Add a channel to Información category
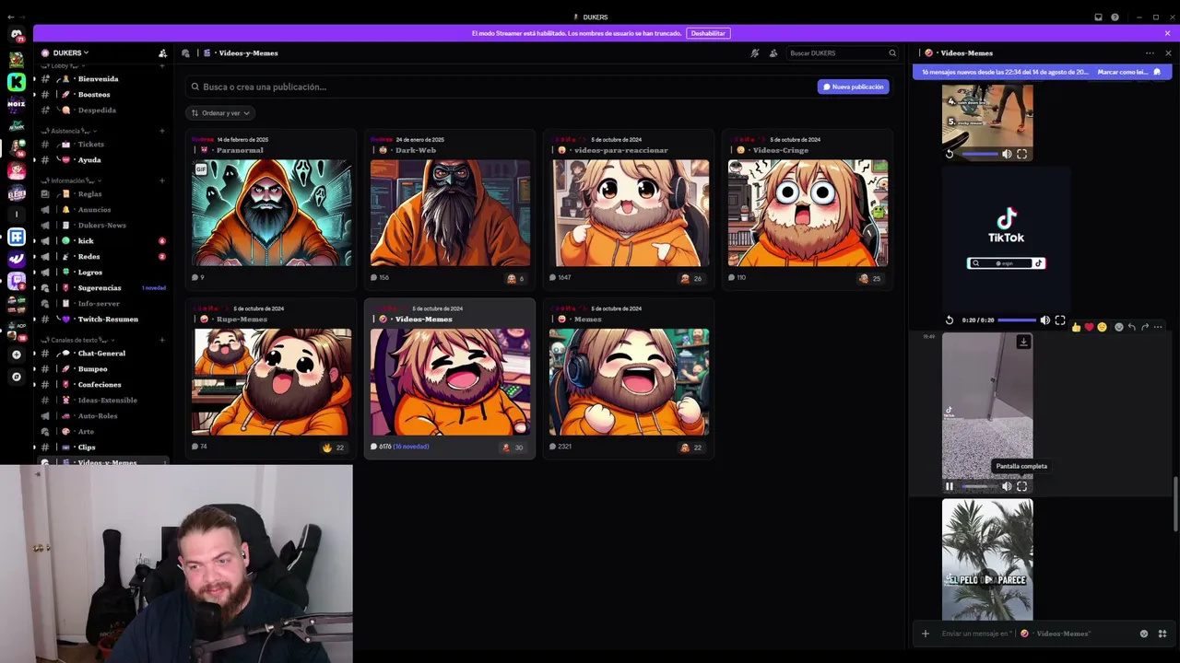 point(162,180)
